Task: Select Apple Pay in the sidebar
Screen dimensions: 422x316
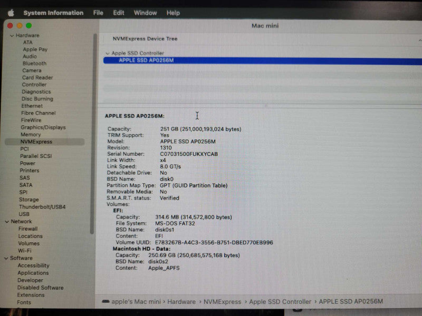Action: (x=35, y=50)
